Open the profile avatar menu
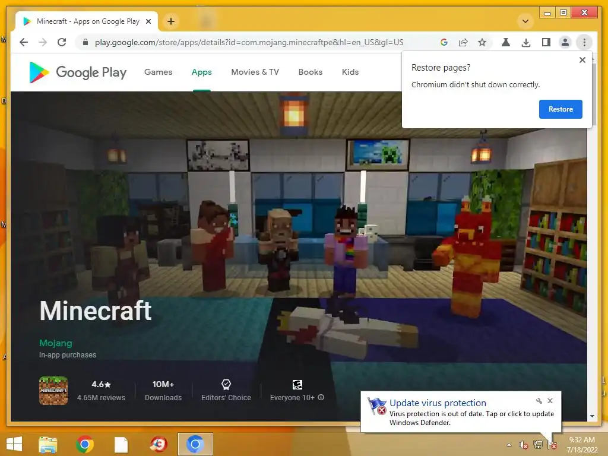 [x=565, y=42]
